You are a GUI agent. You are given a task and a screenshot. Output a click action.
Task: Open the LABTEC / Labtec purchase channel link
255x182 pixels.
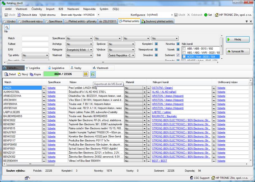pyautogui.click(x=161, y=112)
